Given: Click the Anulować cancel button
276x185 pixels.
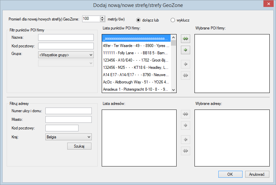Looking at the screenshot, I should click(257, 174).
